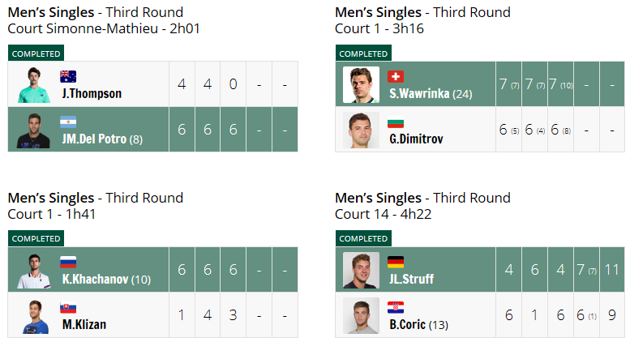Open J.Thompson's player photo
The width and height of the screenshot is (630, 342).
coord(34,85)
